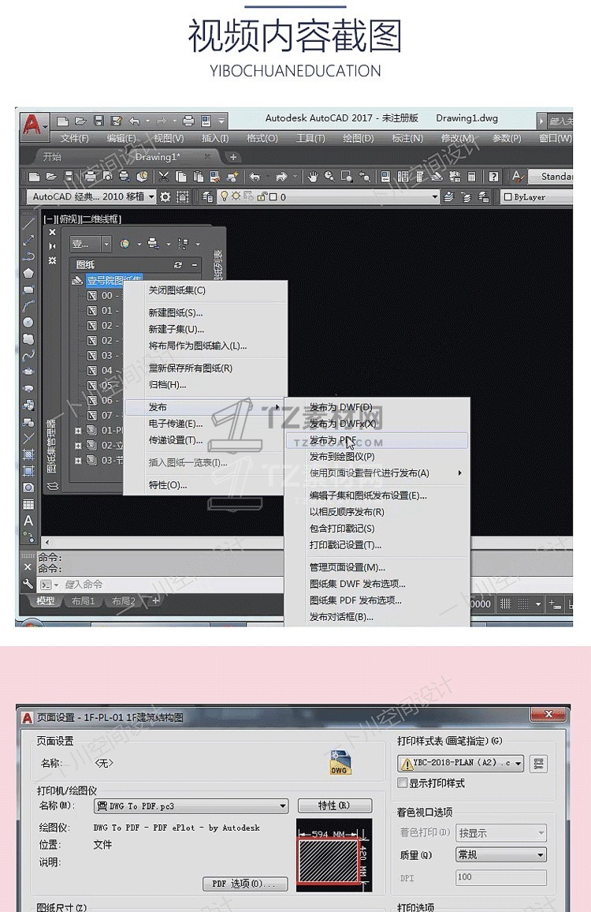This screenshot has height=912, width=591.
Task: Choose 电子传递(E)... menu entry
Action: (176, 424)
